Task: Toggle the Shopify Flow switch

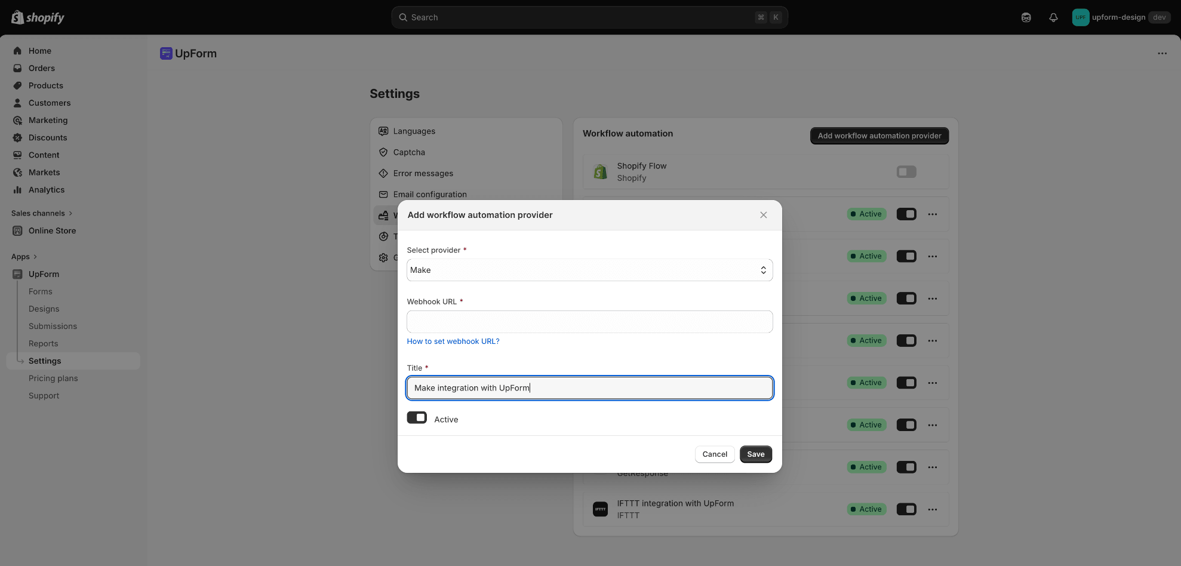Action: [906, 172]
